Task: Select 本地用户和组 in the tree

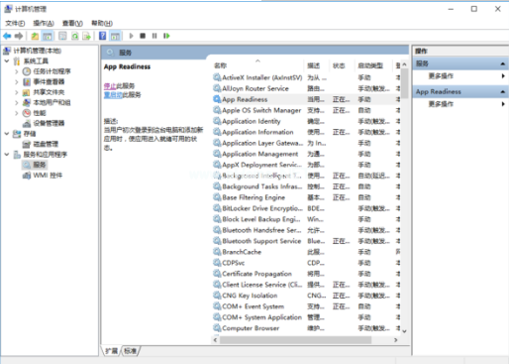Action: pyautogui.click(x=51, y=102)
